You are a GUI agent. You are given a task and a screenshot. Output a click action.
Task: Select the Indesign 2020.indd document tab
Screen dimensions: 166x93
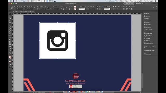point(24,12)
